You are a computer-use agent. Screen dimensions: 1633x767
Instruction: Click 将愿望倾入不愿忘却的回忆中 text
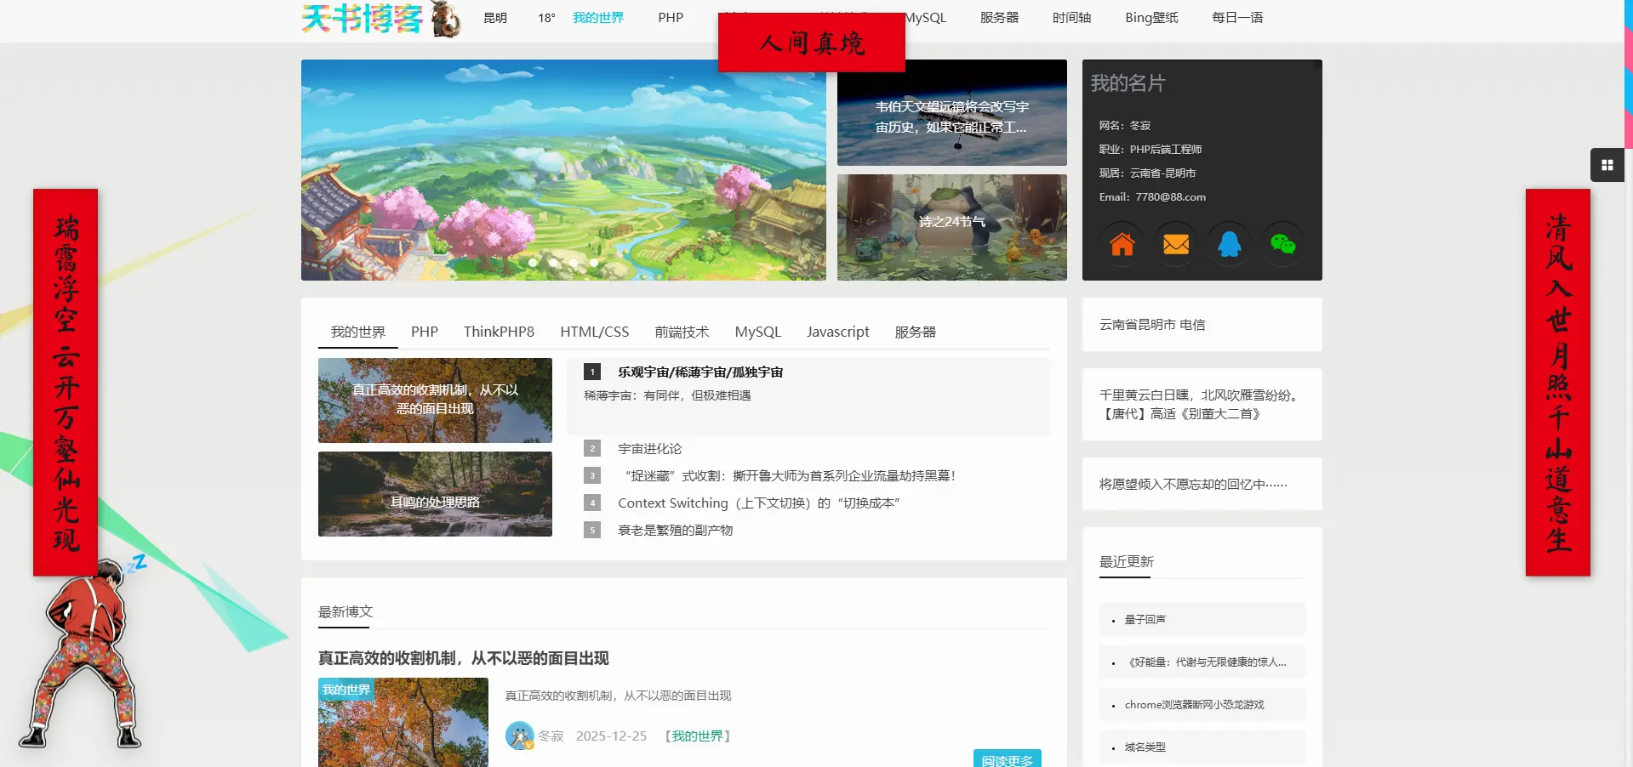click(x=1193, y=484)
